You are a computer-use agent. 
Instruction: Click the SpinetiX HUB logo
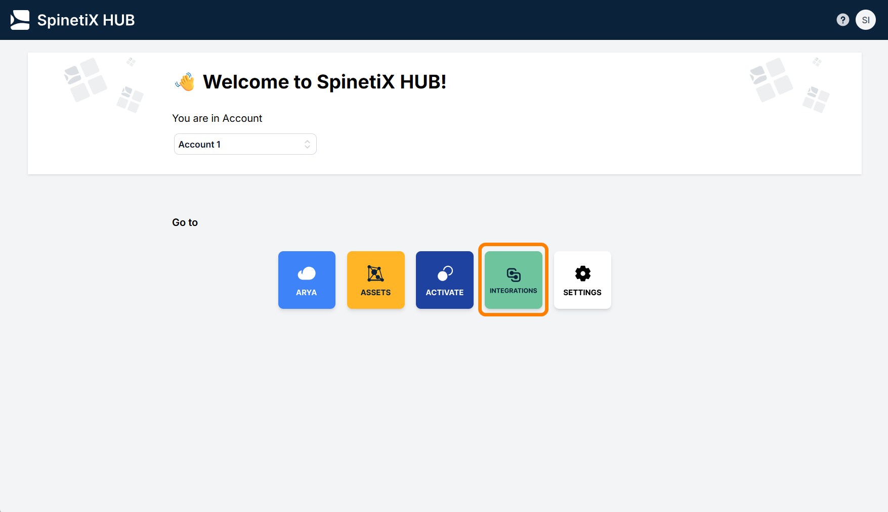click(20, 20)
